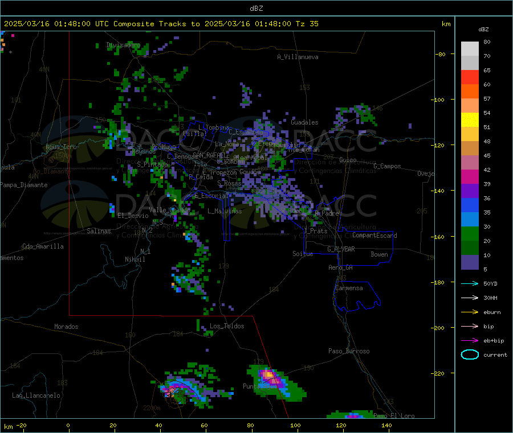Pick the dark orange 57–60 dBZ color band
513x433 pixels.
[470, 92]
